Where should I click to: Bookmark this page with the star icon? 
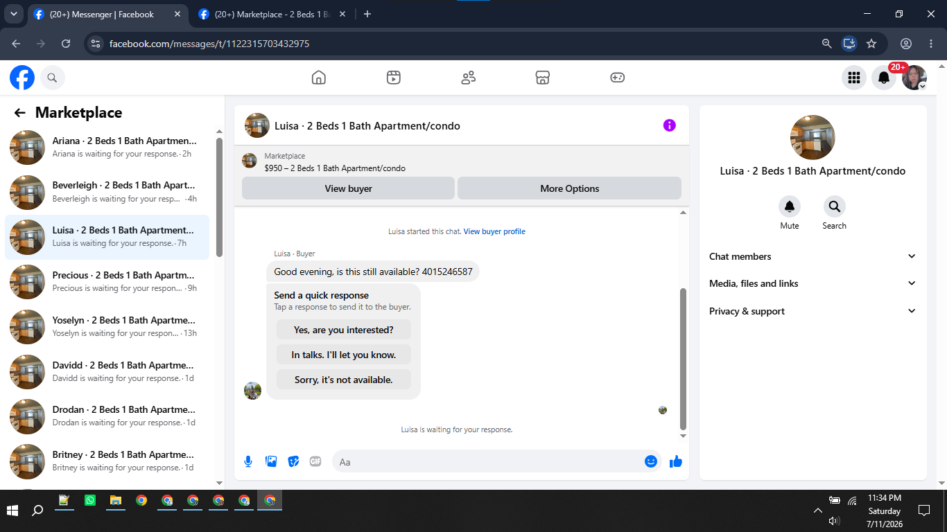pyautogui.click(x=871, y=44)
